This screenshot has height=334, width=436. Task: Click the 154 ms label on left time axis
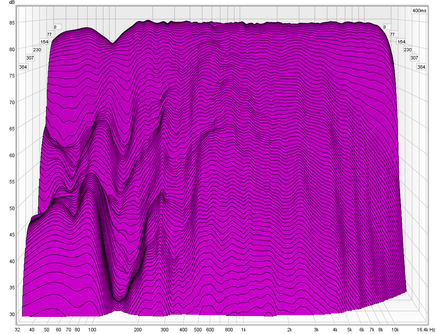coord(44,42)
